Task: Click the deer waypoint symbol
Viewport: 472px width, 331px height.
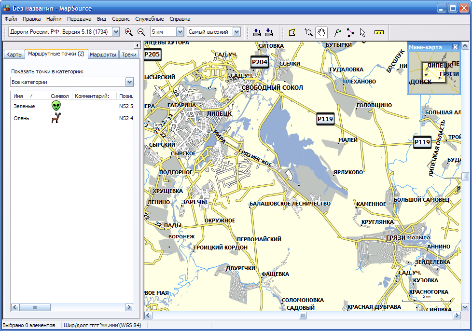Action: pyautogui.click(x=56, y=118)
